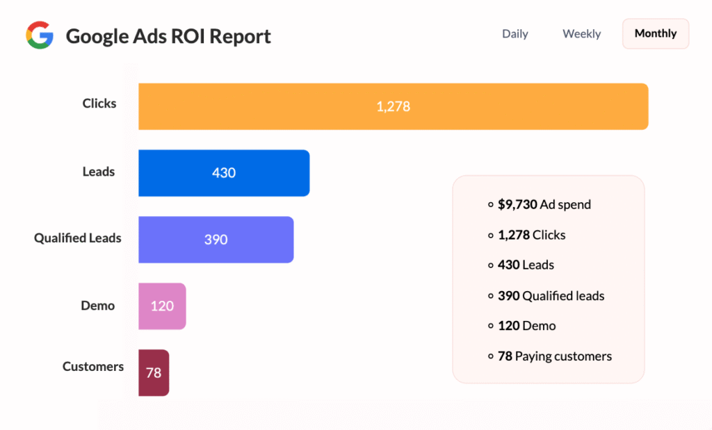Switch to the Daily report tab

(x=515, y=33)
